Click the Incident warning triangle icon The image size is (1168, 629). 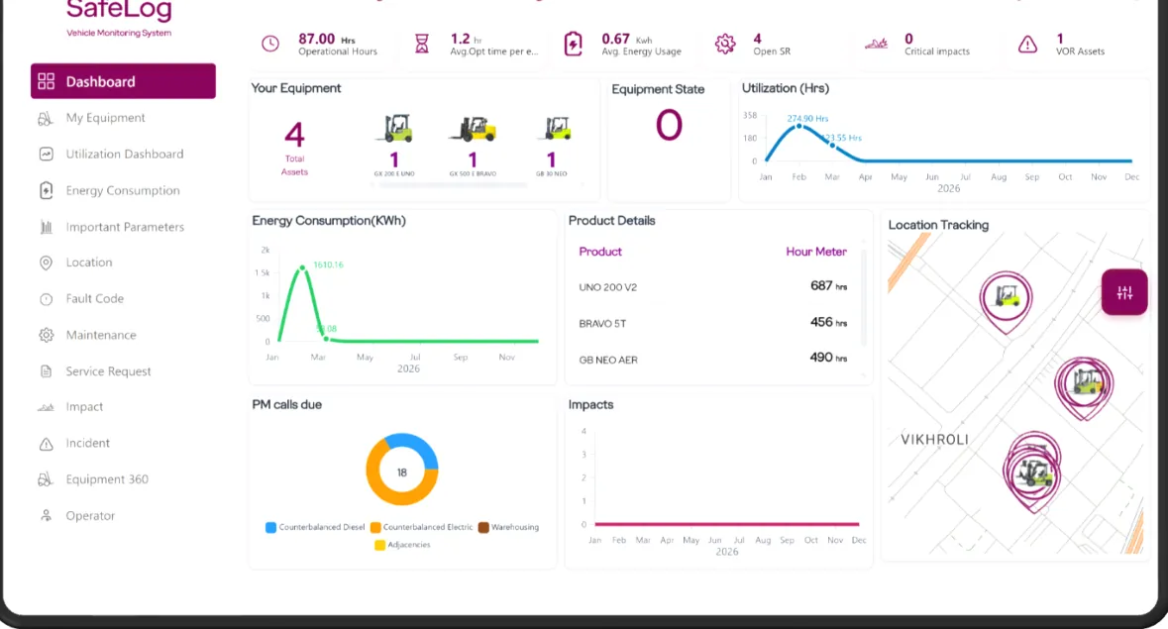(x=47, y=444)
